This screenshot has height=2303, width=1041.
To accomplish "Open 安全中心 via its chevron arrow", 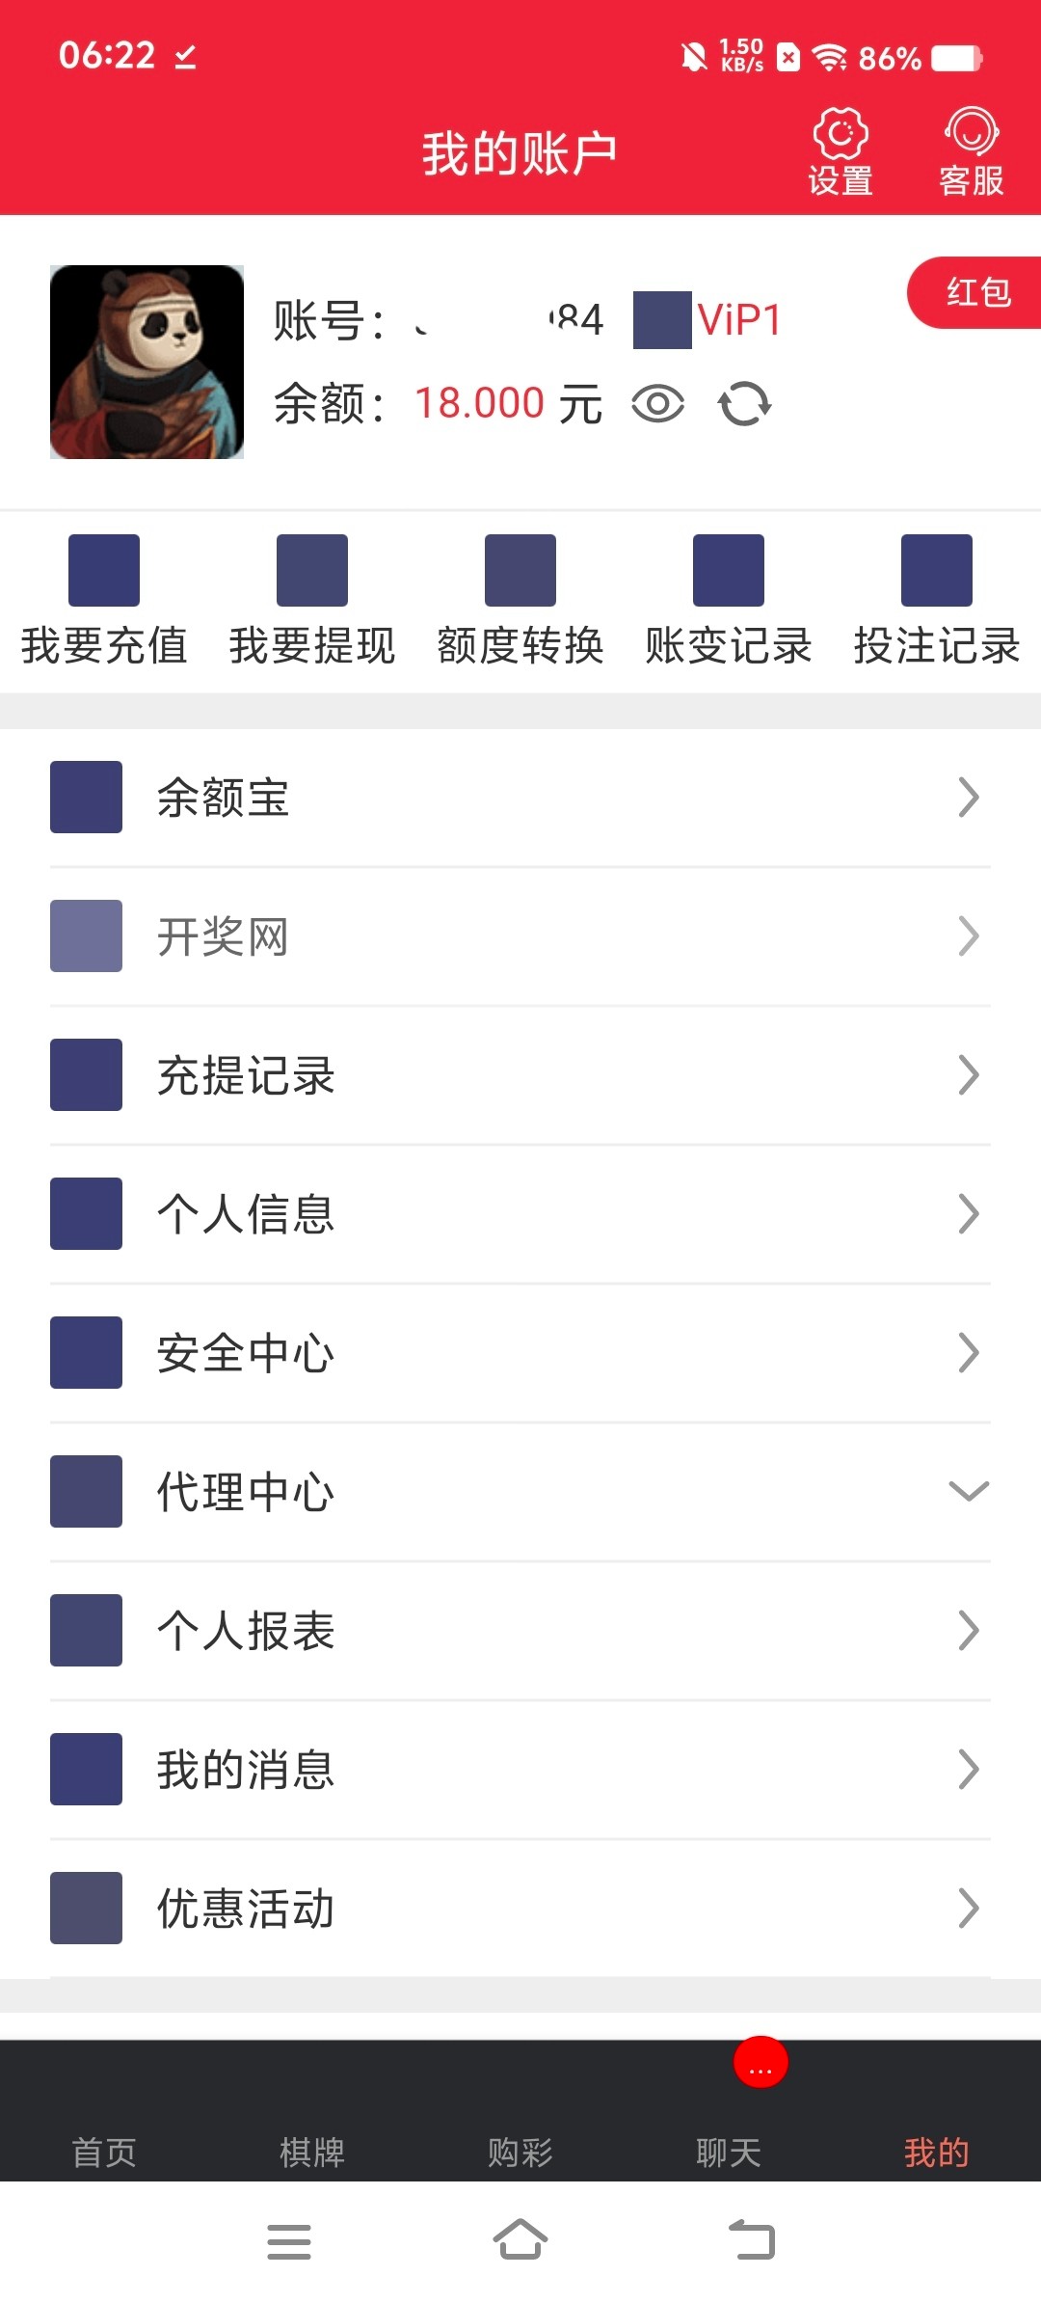I will click(968, 1353).
